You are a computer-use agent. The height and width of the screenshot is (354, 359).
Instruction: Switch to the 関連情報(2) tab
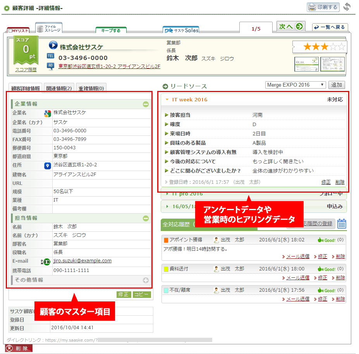click(x=59, y=88)
